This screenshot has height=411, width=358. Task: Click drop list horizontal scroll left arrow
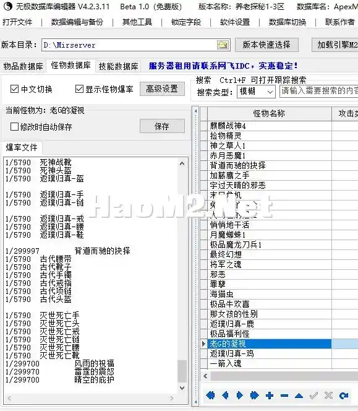click(9, 399)
